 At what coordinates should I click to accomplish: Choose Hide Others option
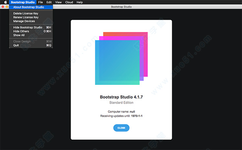pos(31,31)
